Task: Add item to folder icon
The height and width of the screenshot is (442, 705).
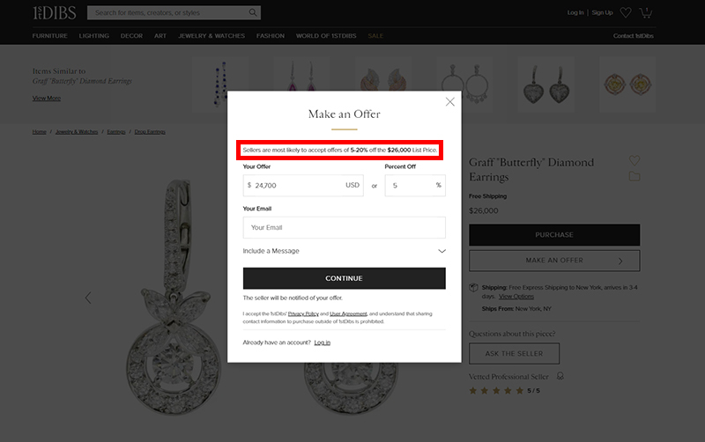Action: click(634, 176)
